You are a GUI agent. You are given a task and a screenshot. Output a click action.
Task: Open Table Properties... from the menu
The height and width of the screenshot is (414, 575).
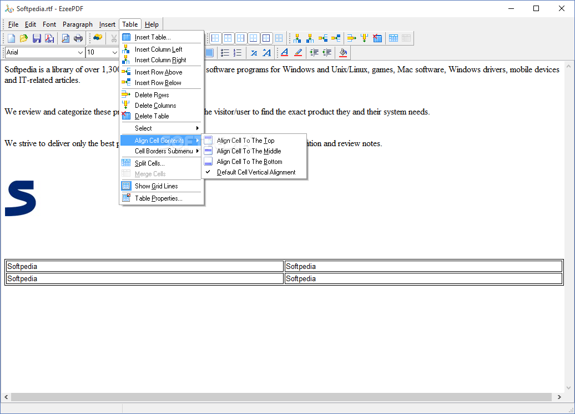[162, 198]
